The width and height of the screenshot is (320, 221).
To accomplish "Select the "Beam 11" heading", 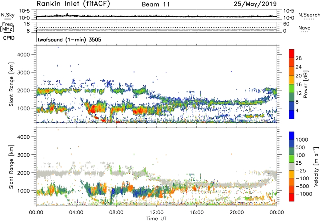I will [156, 4].
